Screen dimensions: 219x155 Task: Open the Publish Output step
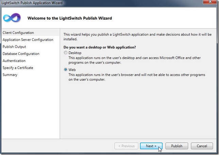(14, 47)
